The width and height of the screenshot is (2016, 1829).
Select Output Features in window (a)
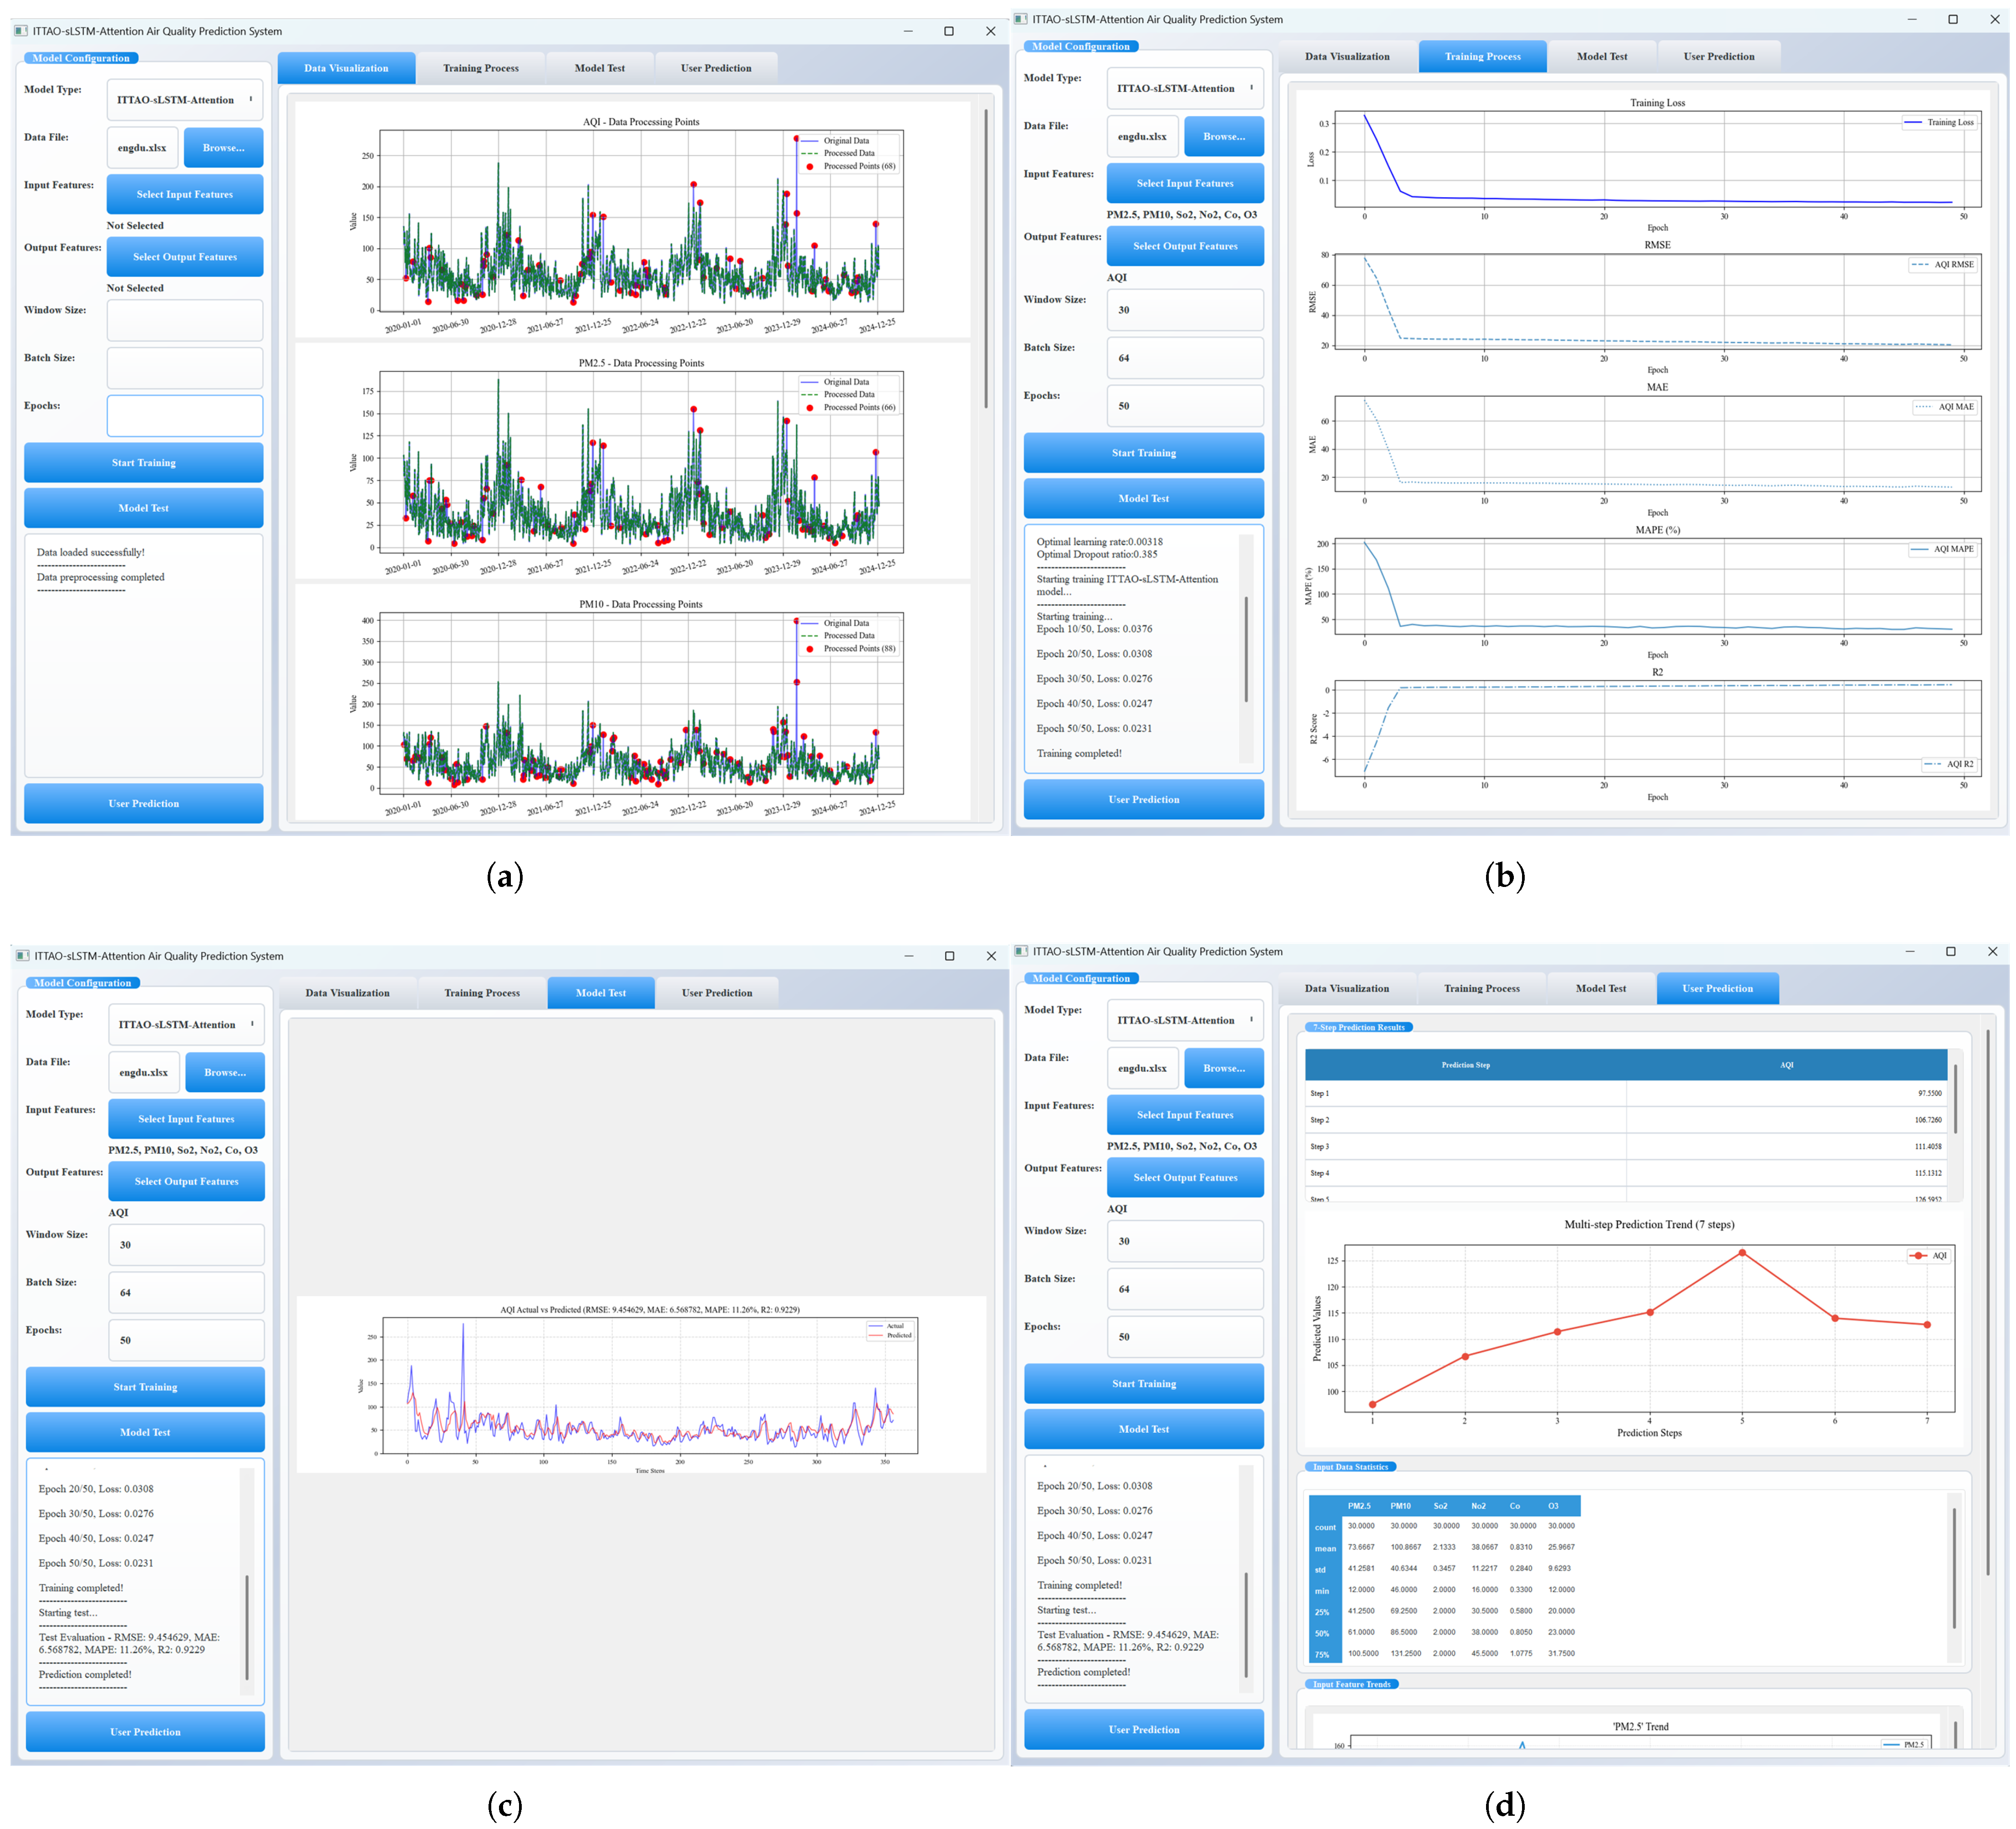pos(185,257)
